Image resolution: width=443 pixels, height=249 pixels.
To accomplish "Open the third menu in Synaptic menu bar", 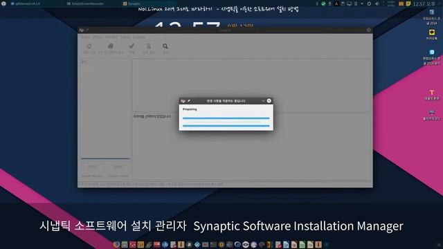I will click(111, 37).
